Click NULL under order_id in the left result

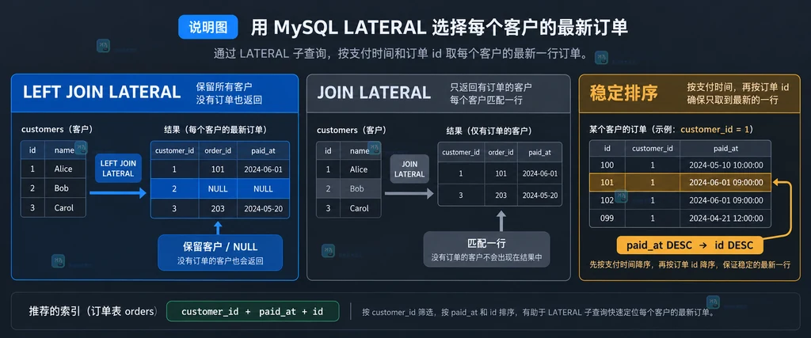218,188
